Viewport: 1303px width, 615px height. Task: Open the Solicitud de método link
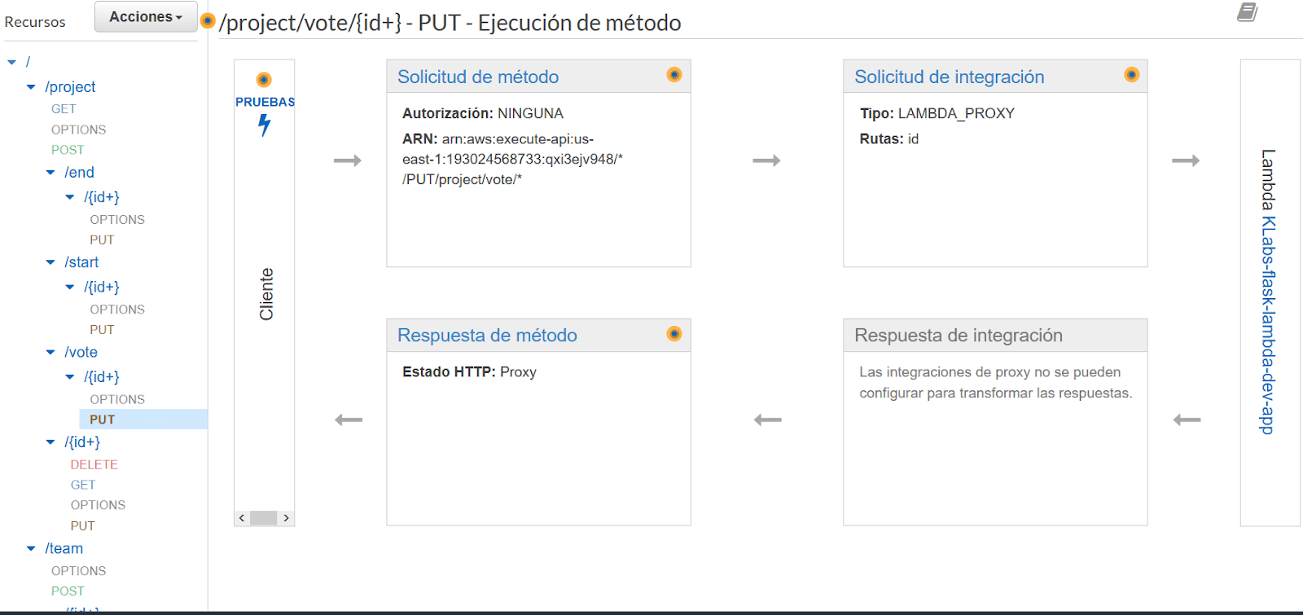point(478,77)
